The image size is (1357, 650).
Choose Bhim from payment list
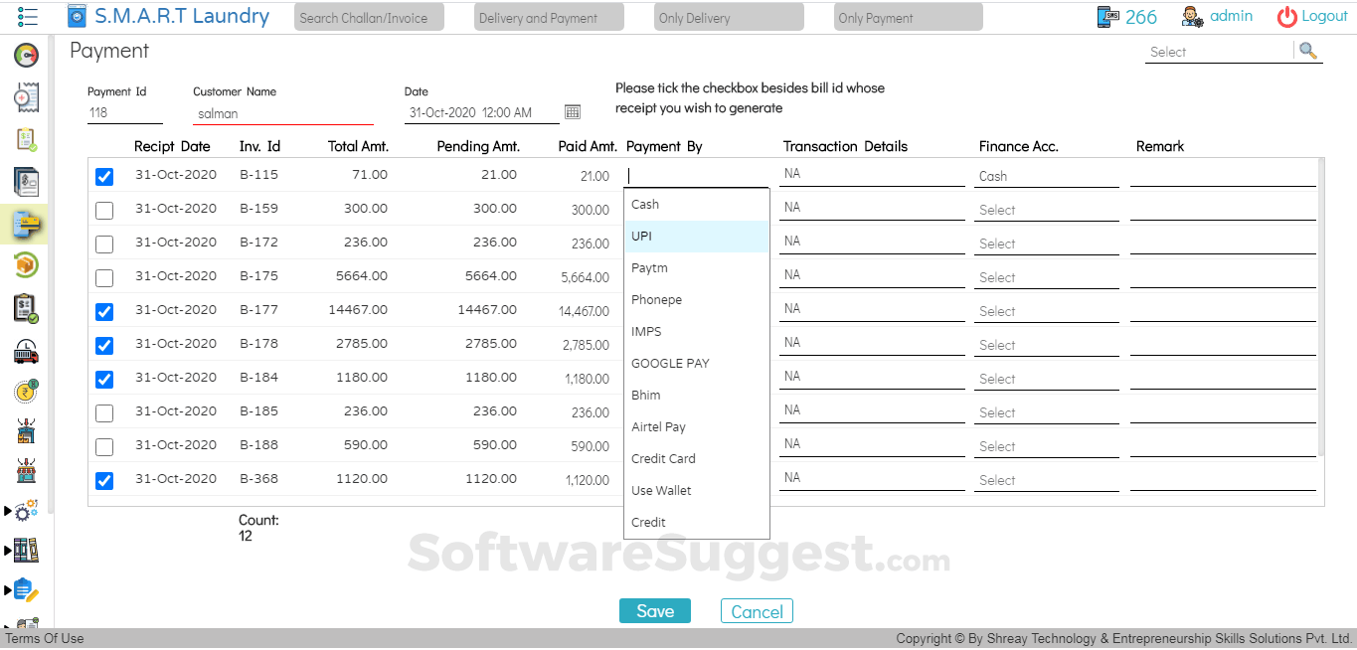point(697,395)
